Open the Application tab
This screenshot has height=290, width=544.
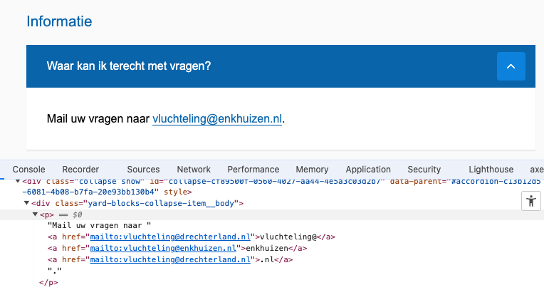(x=368, y=170)
